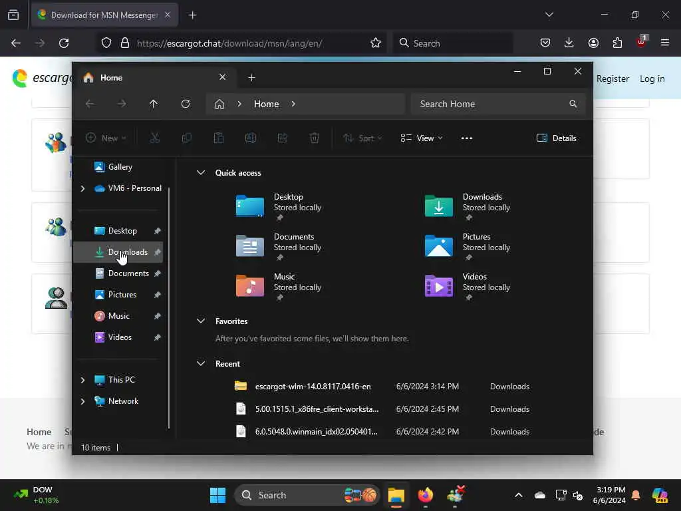
Task: Click the Delete trash icon in File Explorer
Action: click(x=315, y=138)
